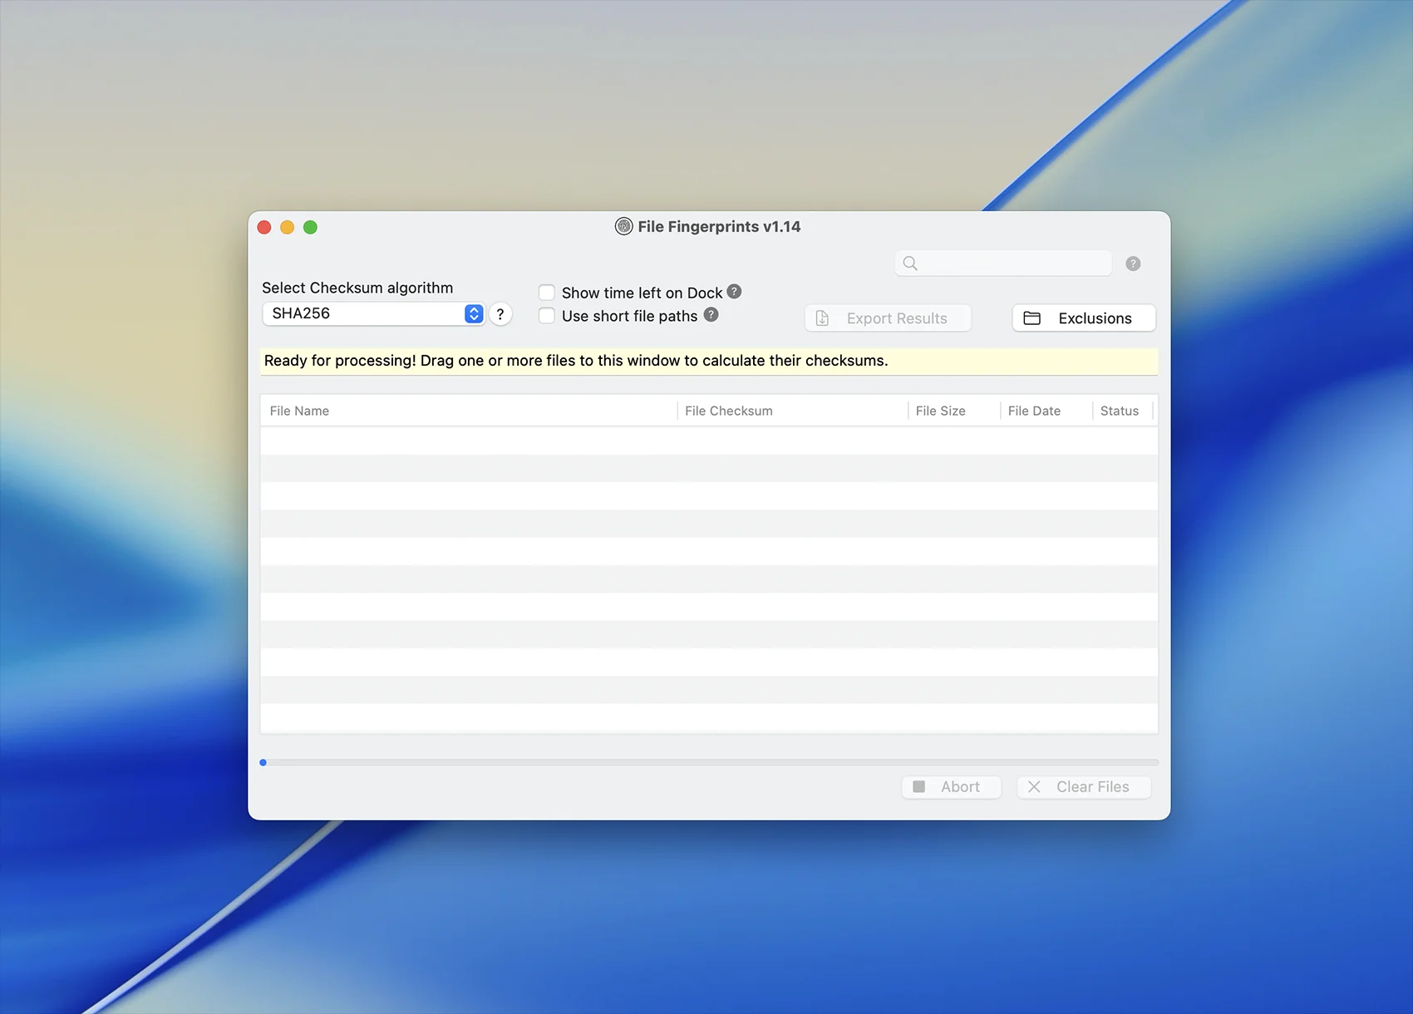Minimize the File Fingerprints window
Viewport: 1413px width, 1014px height.
click(x=287, y=227)
